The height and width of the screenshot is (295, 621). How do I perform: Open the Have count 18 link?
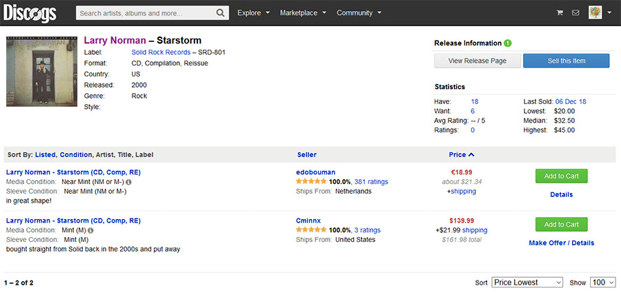[475, 101]
